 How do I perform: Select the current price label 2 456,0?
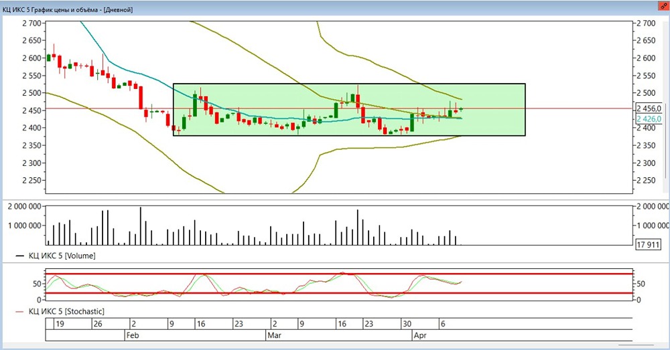click(x=649, y=108)
